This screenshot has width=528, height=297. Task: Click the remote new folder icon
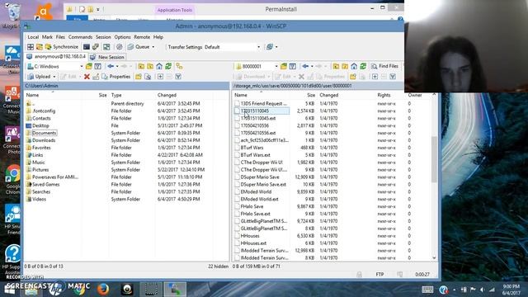[353, 77]
